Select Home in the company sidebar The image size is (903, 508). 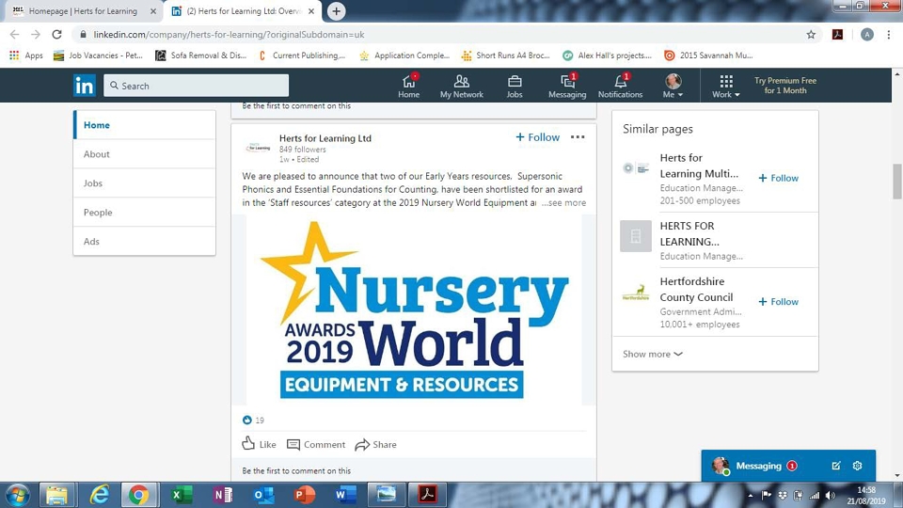(145, 125)
